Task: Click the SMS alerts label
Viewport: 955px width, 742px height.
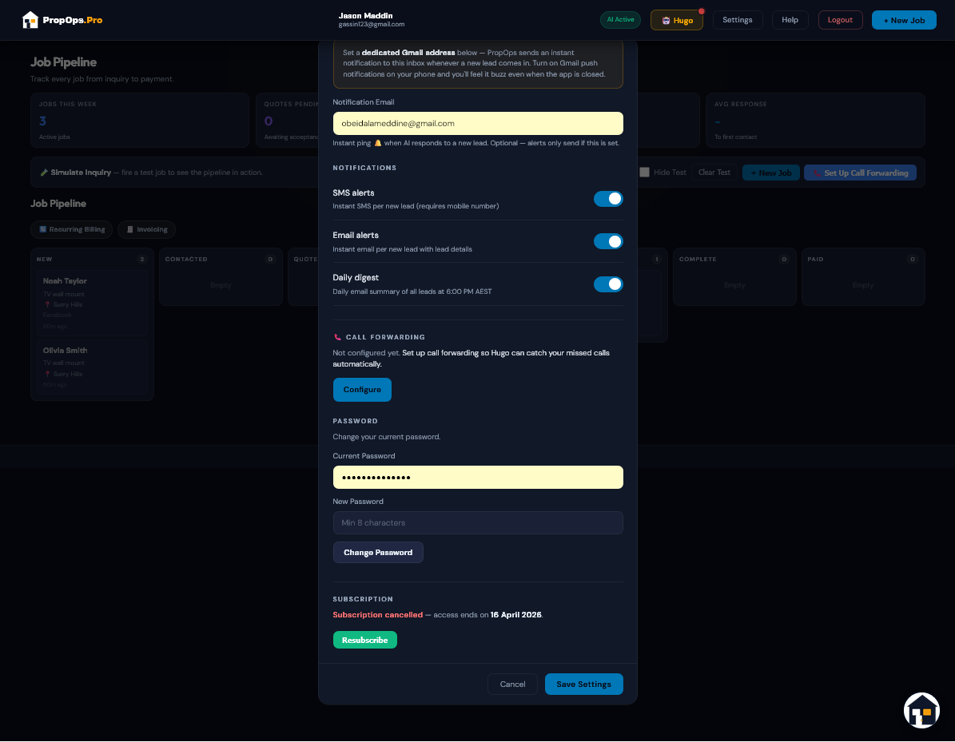Action: tap(353, 193)
